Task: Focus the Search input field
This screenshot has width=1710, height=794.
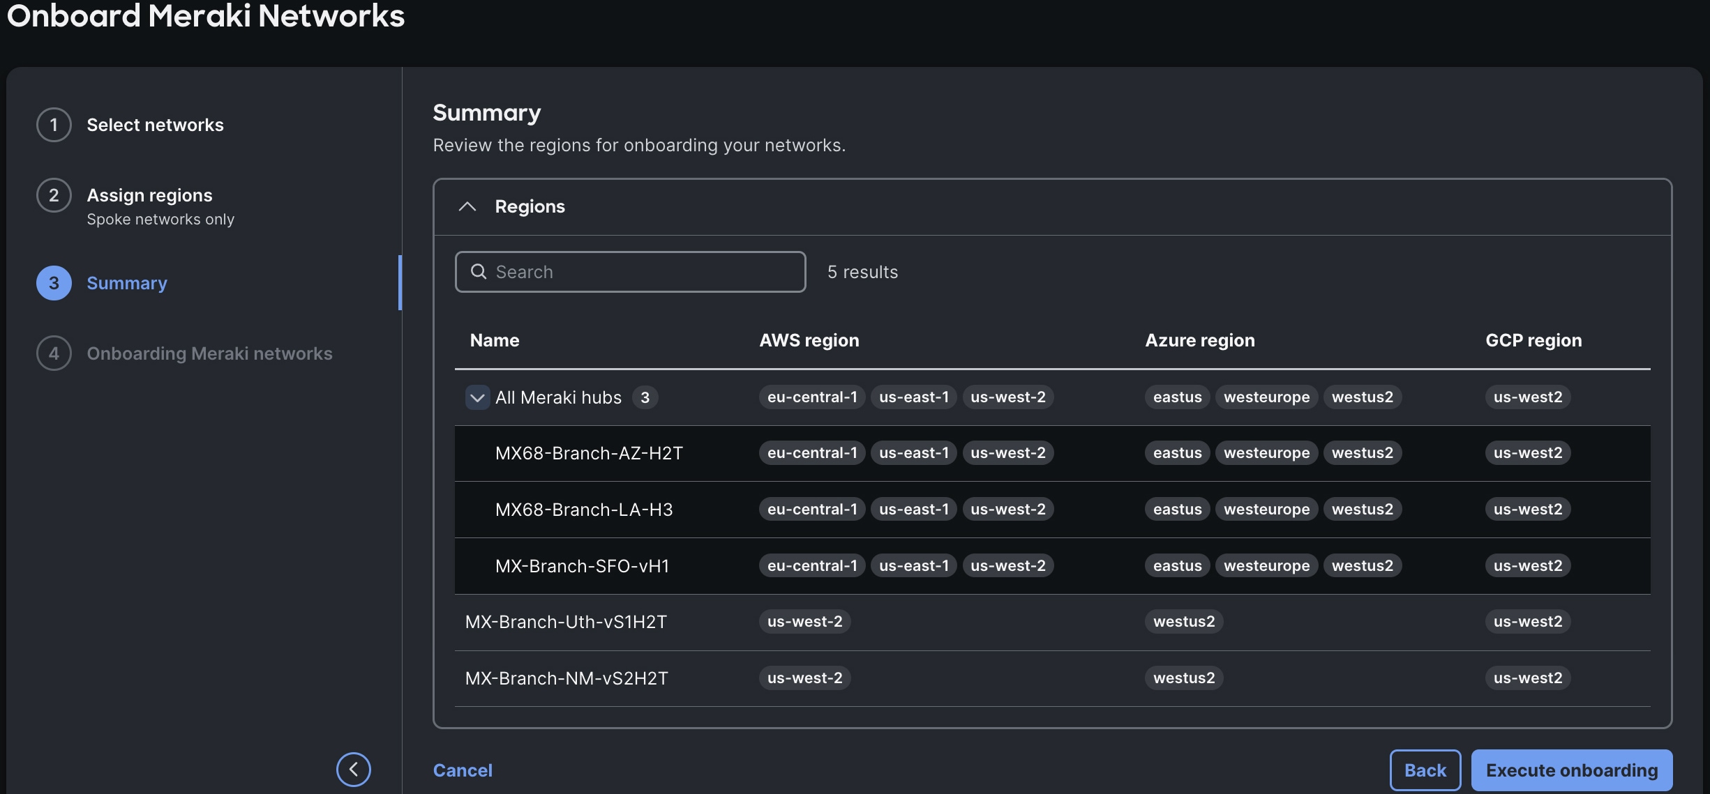Action: 630,272
